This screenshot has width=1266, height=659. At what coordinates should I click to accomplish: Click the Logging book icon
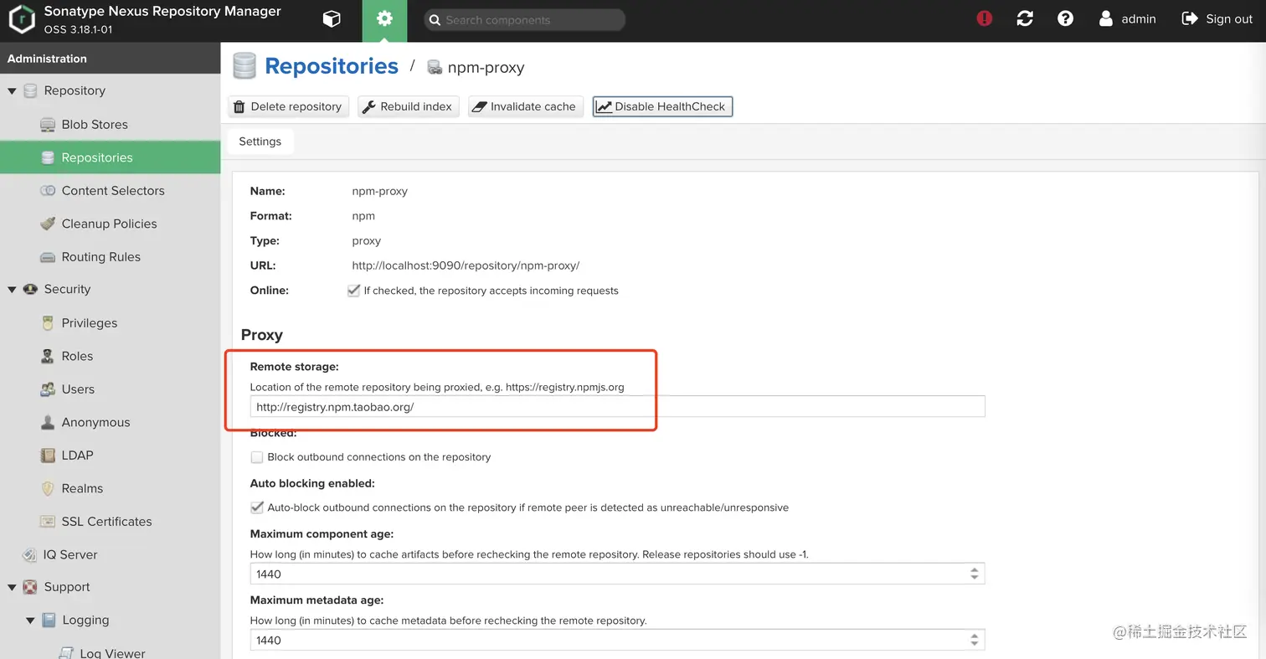(49, 620)
